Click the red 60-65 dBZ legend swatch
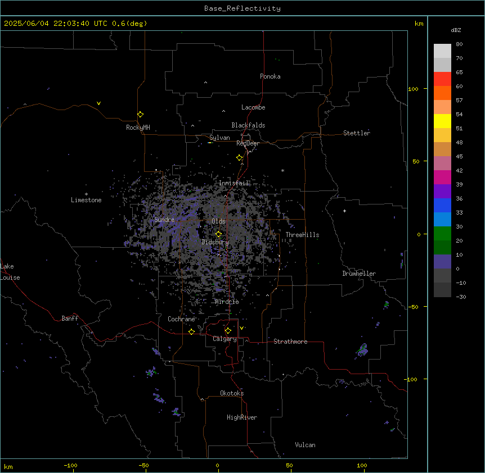The width and height of the screenshot is (485, 473). (x=442, y=79)
